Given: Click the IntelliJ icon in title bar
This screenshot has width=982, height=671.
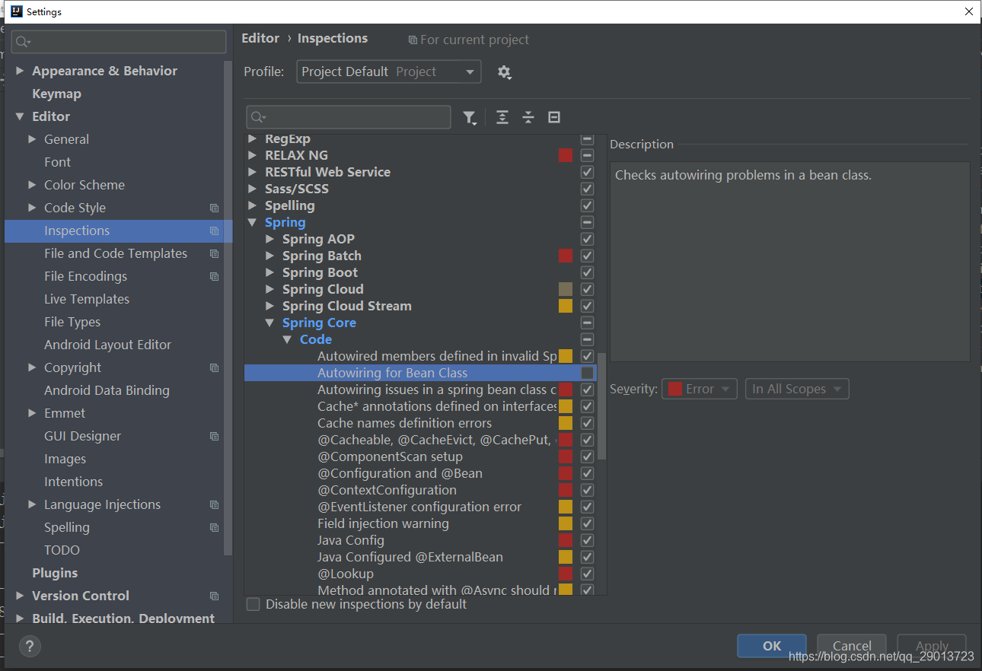Looking at the screenshot, I should 16,11.
